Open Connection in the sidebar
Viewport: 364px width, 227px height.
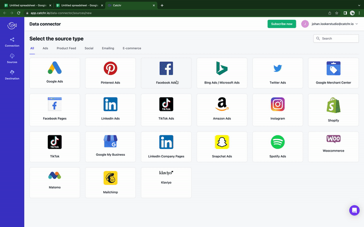click(x=12, y=42)
